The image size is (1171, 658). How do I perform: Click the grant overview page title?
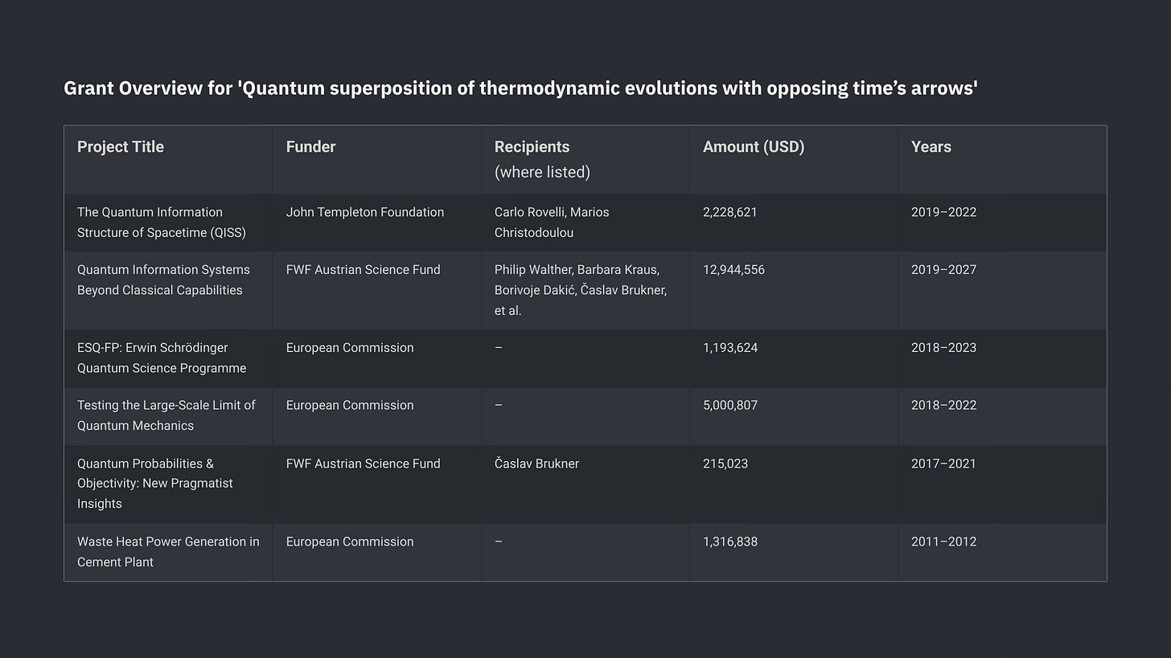(520, 88)
